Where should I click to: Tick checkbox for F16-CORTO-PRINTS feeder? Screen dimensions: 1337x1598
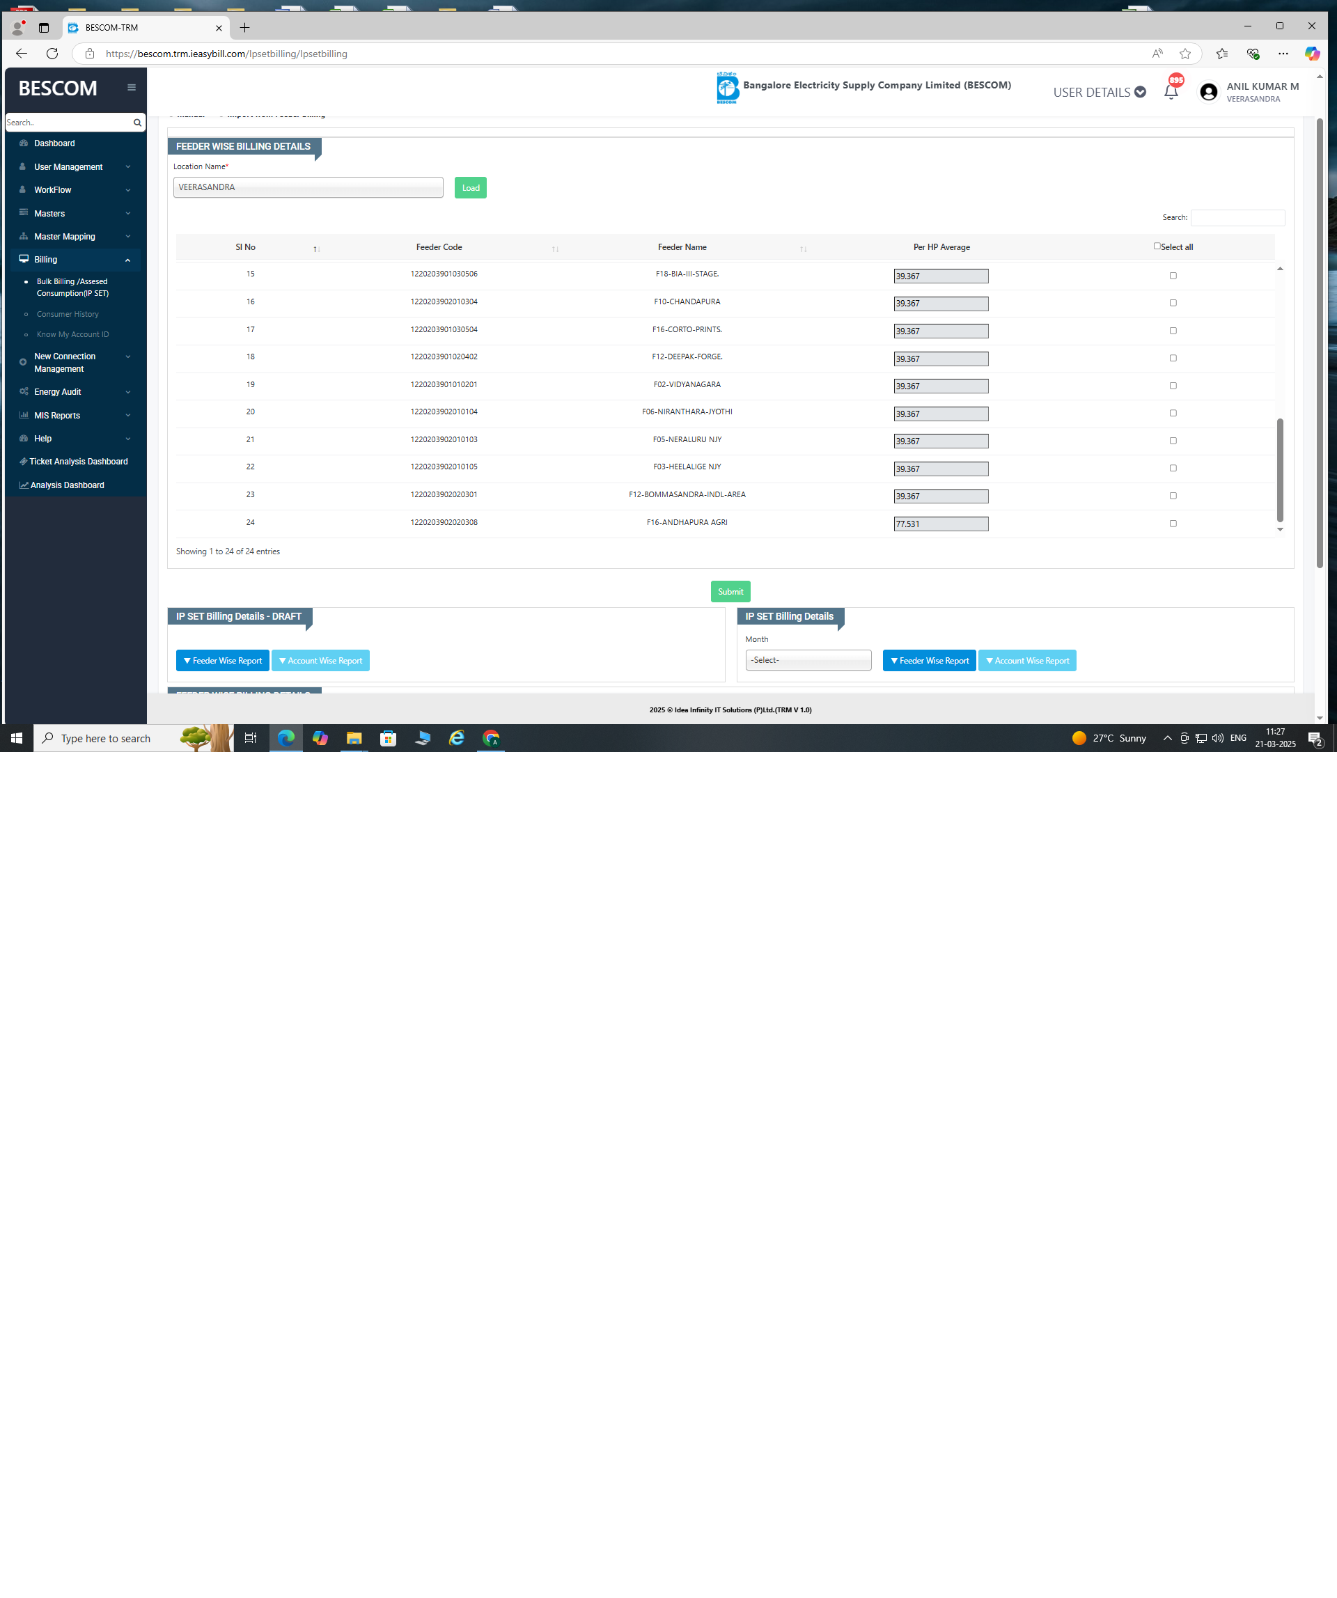pos(1173,330)
